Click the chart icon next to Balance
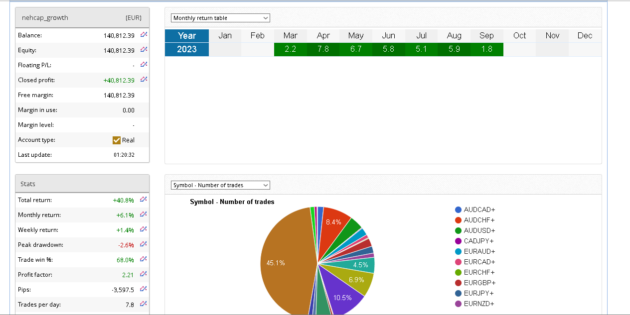Viewport: 630px width, 315px height. click(x=144, y=35)
